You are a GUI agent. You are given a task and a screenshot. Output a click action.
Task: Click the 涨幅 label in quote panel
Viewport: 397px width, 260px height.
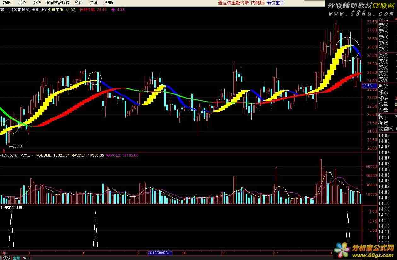(x=383, y=98)
